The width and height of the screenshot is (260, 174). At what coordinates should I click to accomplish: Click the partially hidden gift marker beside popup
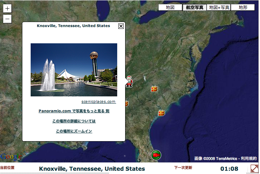point(127,104)
